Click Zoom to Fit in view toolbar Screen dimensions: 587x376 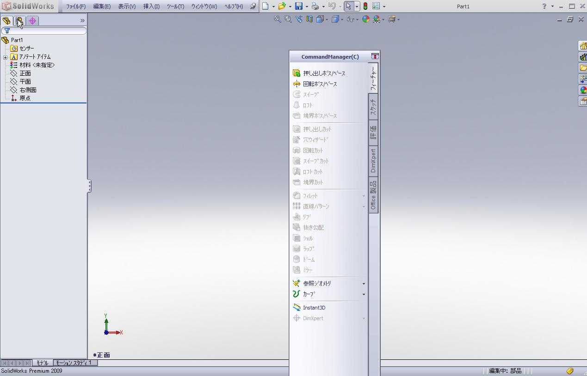pos(277,19)
